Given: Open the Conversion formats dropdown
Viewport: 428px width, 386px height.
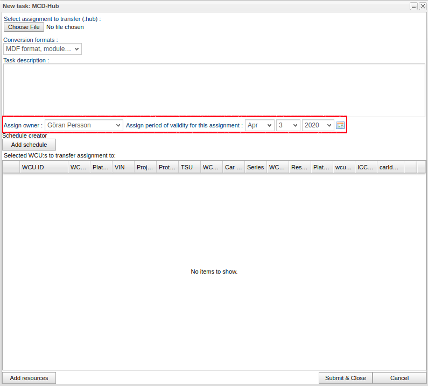Looking at the screenshot, I should coord(43,49).
